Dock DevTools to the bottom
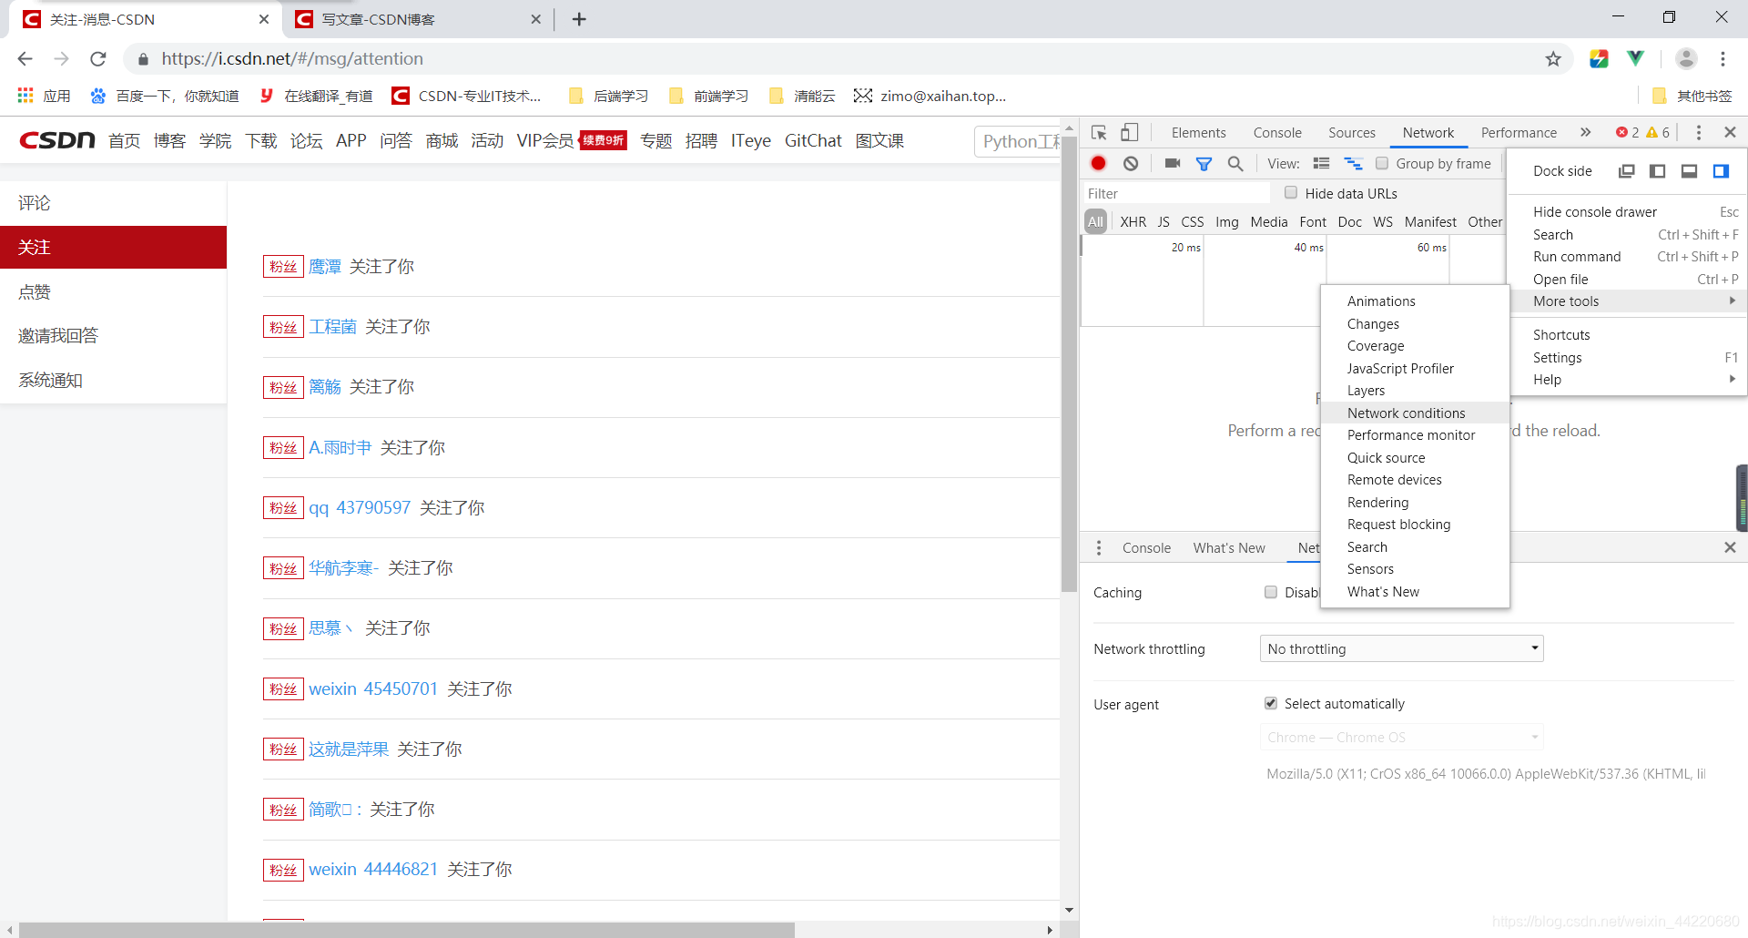 point(1689,171)
